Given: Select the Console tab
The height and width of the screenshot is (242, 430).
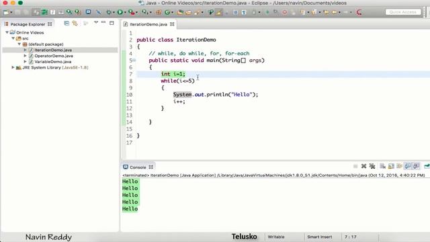Looking at the screenshot, I should (x=138, y=167).
